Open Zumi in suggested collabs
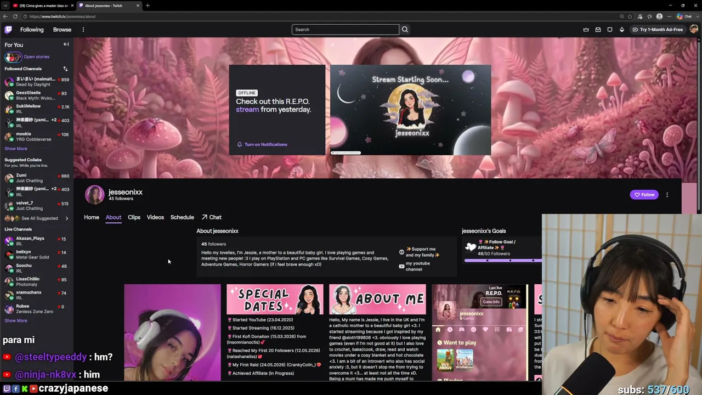Viewport: 702px width, 395px height. coord(37,178)
